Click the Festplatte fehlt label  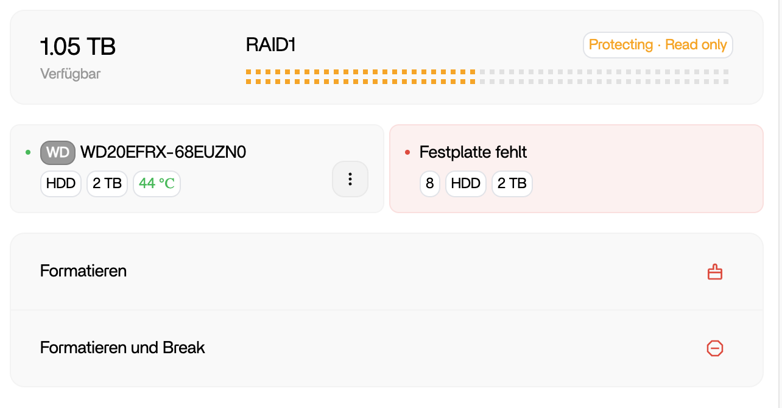pos(473,152)
